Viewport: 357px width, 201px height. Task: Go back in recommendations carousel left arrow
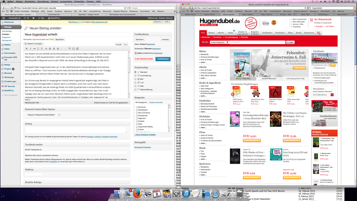232,94
